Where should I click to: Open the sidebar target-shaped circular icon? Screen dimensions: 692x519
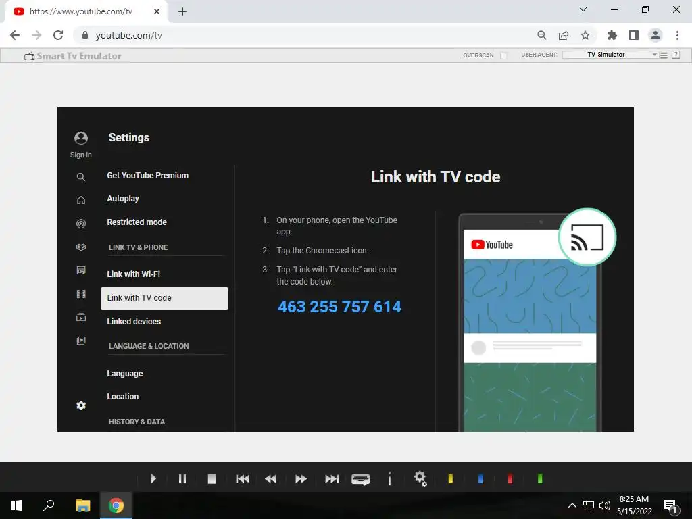(x=81, y=223)
